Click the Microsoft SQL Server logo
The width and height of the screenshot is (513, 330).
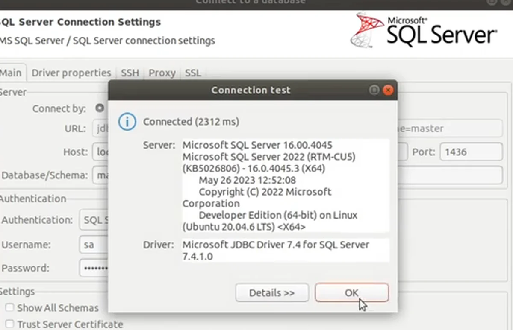point(423,29)
